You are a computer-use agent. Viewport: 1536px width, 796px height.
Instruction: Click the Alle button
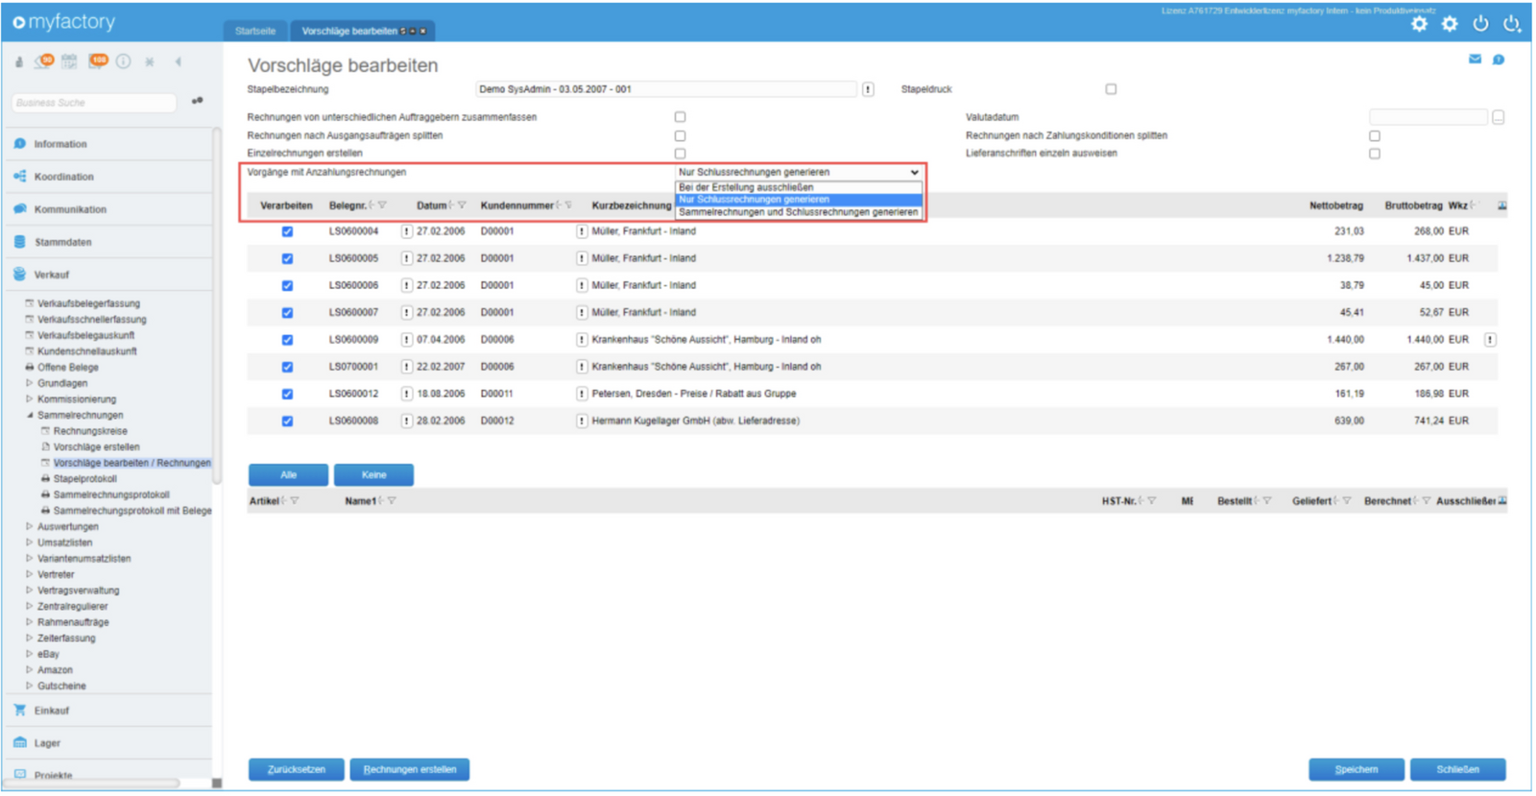(288, 475)
